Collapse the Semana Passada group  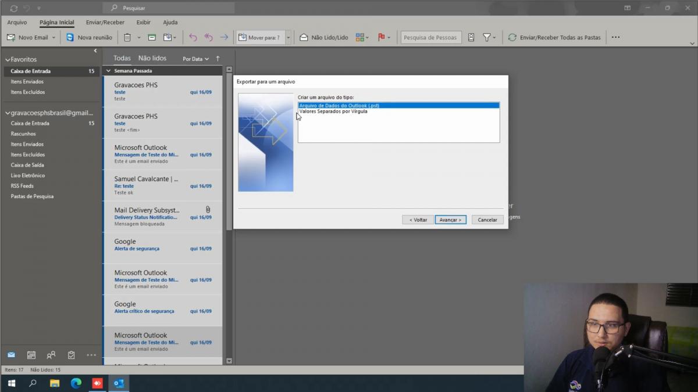pyautogui.click(x=108, y=71)
